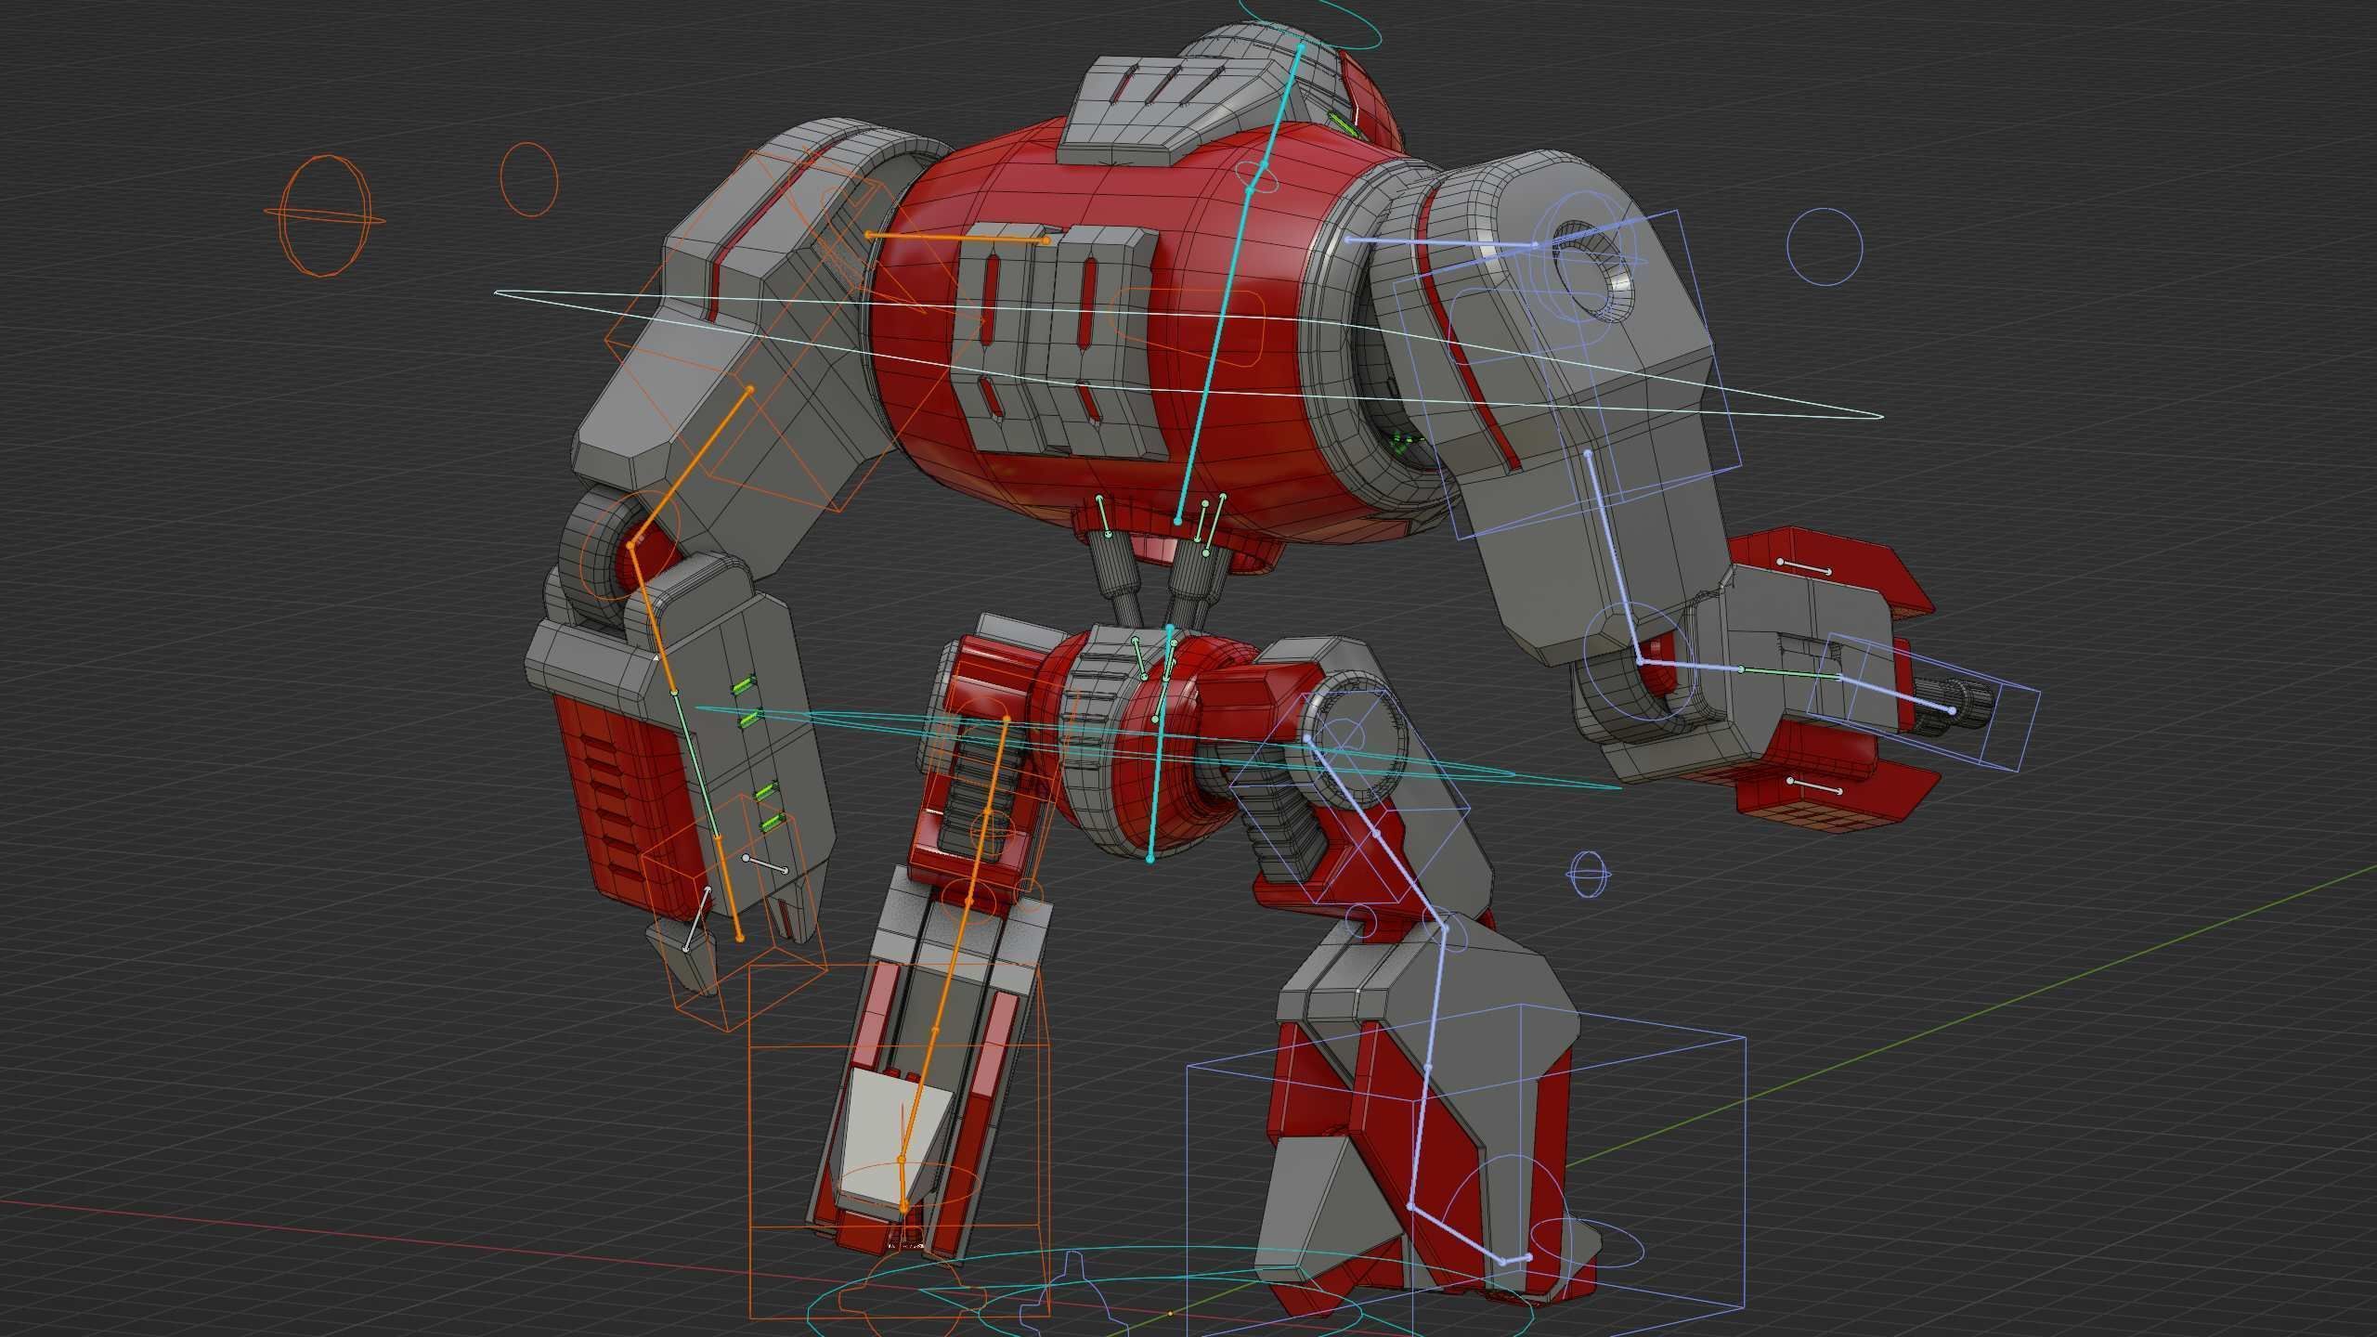Select the orange shoulder bone on the chest
Image resolution: width=2377 pixels, height=1337 pixels.
coord(958,239)
